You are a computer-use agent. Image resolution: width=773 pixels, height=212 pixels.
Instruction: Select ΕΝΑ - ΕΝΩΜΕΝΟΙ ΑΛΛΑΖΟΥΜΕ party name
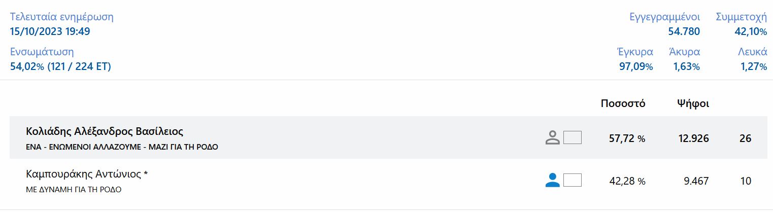pyautogui.click(x=123, y=148)
